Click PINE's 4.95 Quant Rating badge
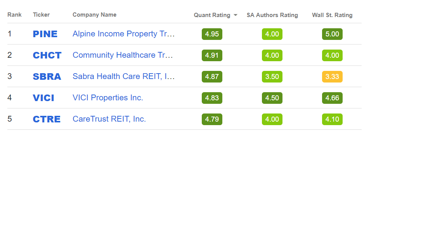The height and width of the screenshot is (251, 447). 212,34
